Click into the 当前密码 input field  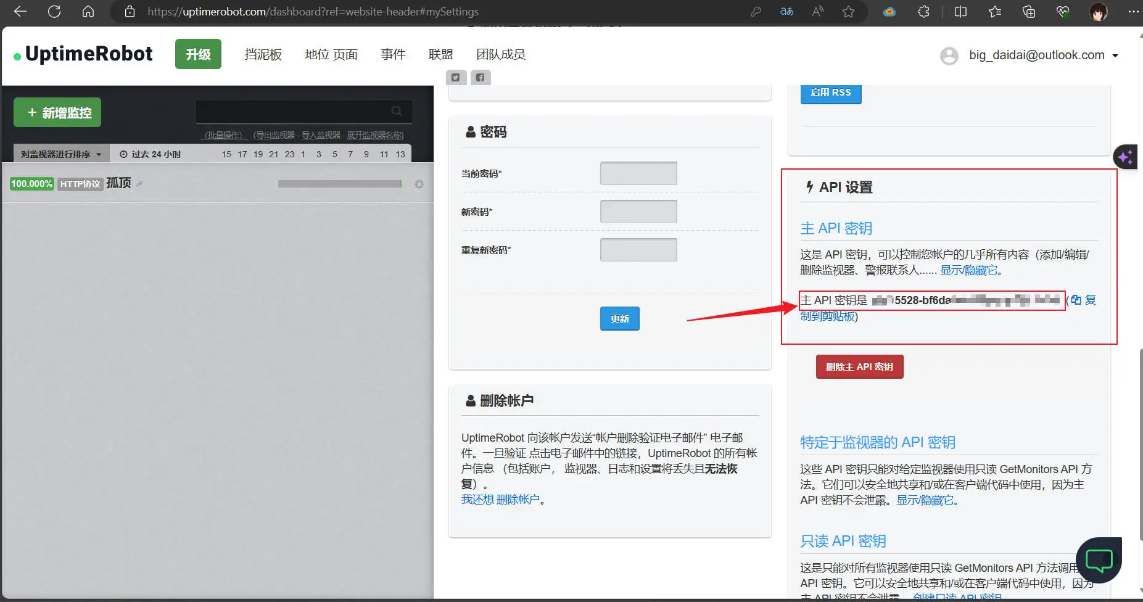click(x=638, y=173)
